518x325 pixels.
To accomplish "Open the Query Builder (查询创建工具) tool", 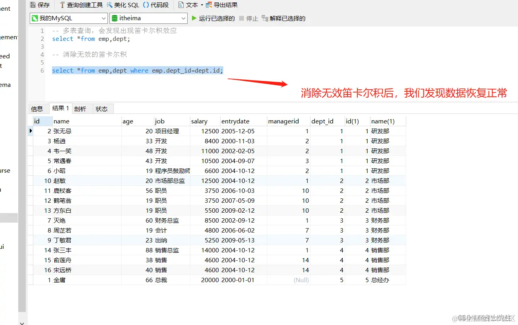I will tap(81, 5).
